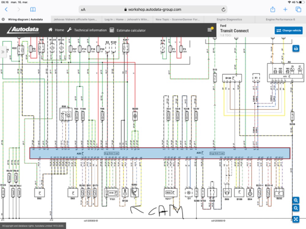The image size is (306, 229).
Task: Show the Safari tab overview
Action: [298, 9]
